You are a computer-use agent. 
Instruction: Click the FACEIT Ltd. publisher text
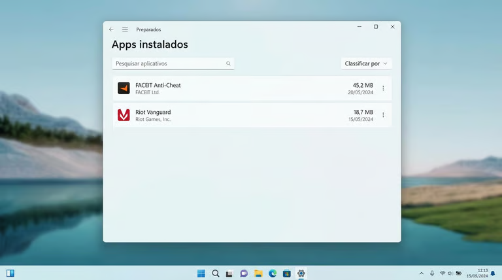pos(147,92)
